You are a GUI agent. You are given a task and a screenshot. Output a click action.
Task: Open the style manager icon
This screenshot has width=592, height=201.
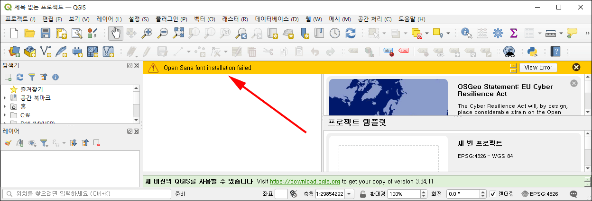coord(92,33)
